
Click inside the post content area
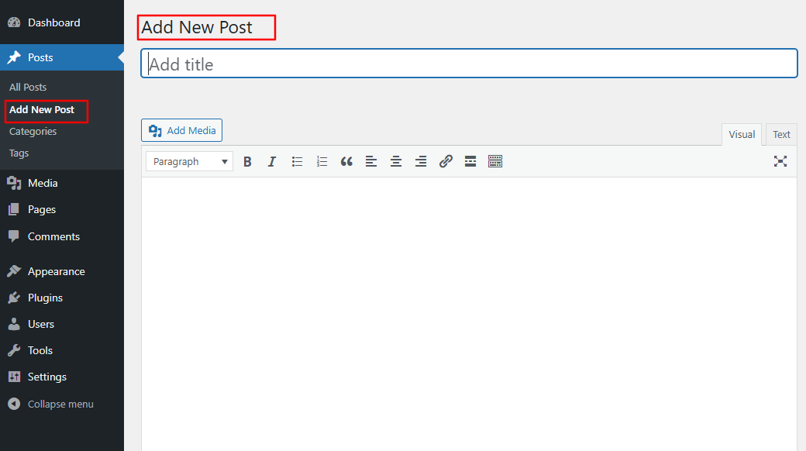click(470, 314)
